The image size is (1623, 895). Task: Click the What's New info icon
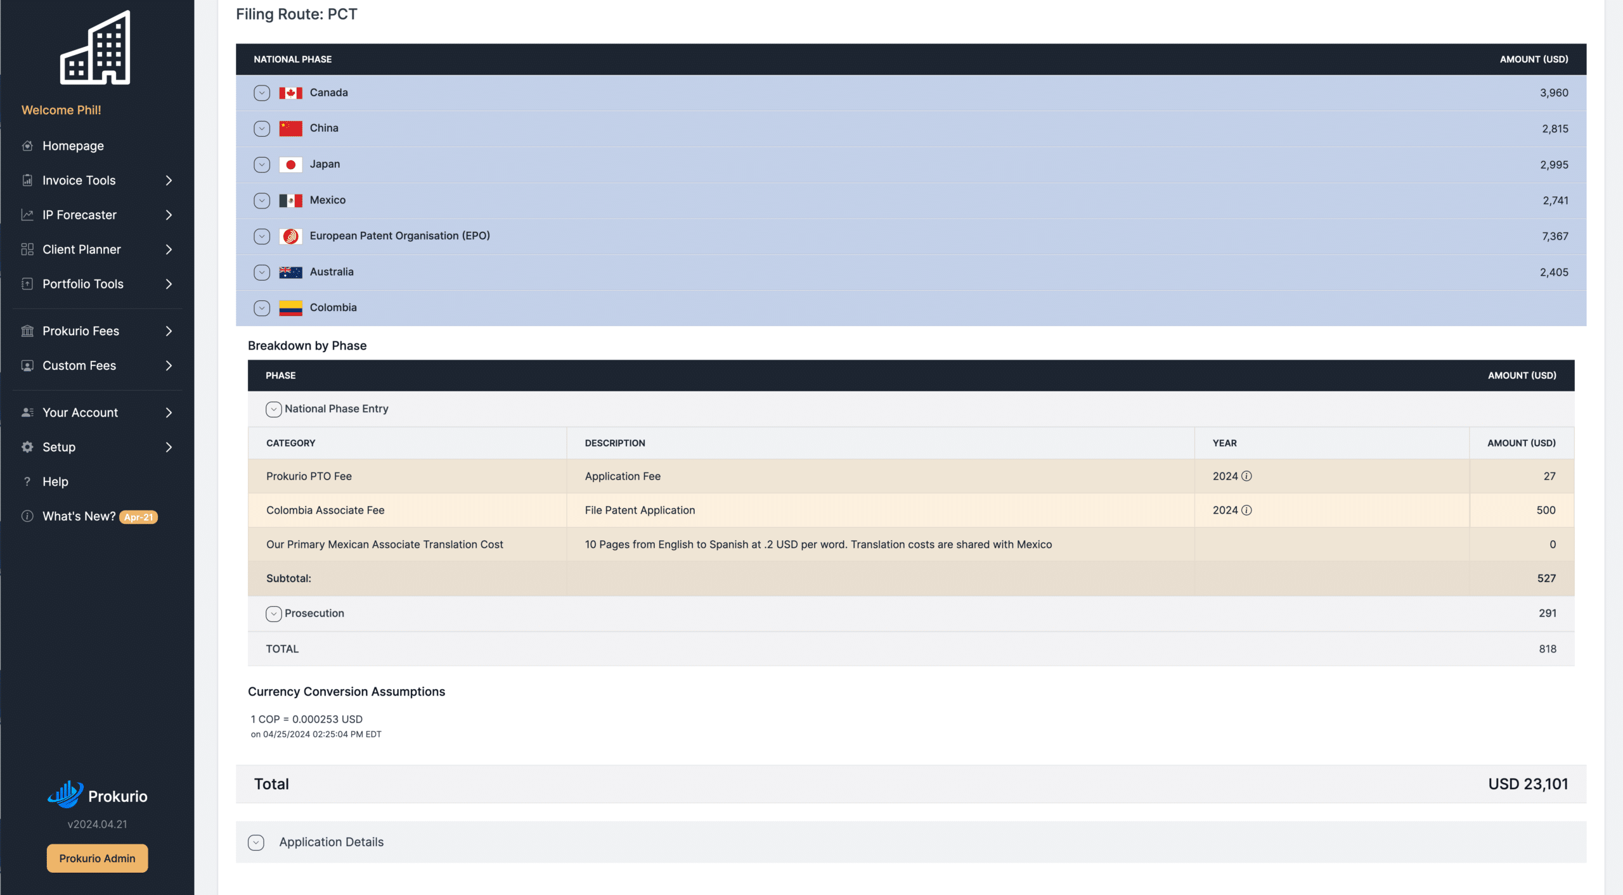click(x=27, y=516)
